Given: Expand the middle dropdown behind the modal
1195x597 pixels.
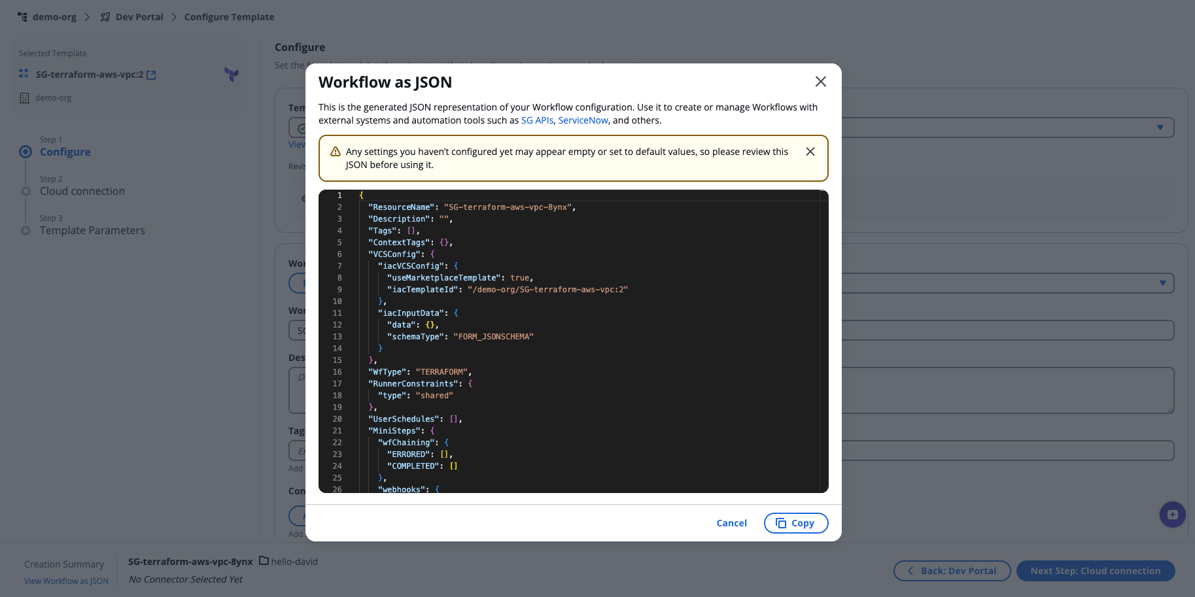Looking at the screenshot, I should point(1162,282).
